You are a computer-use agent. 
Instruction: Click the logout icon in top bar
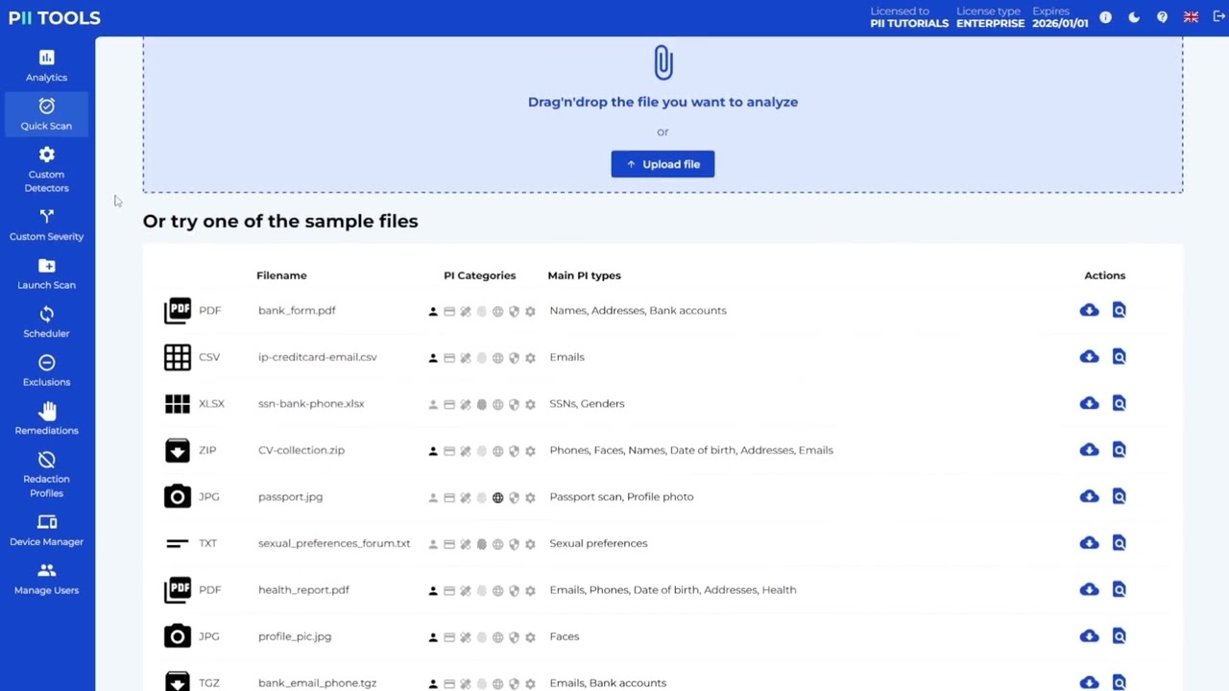tap(1218, 17)
